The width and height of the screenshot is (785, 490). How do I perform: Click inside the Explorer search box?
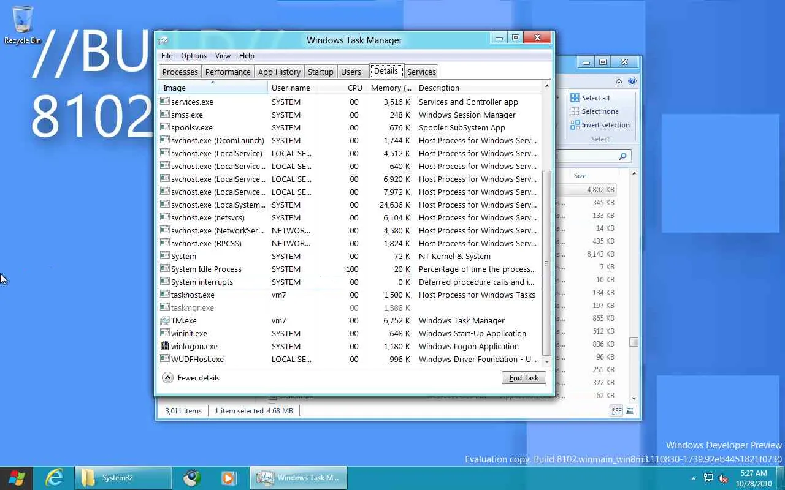[592, 157]
